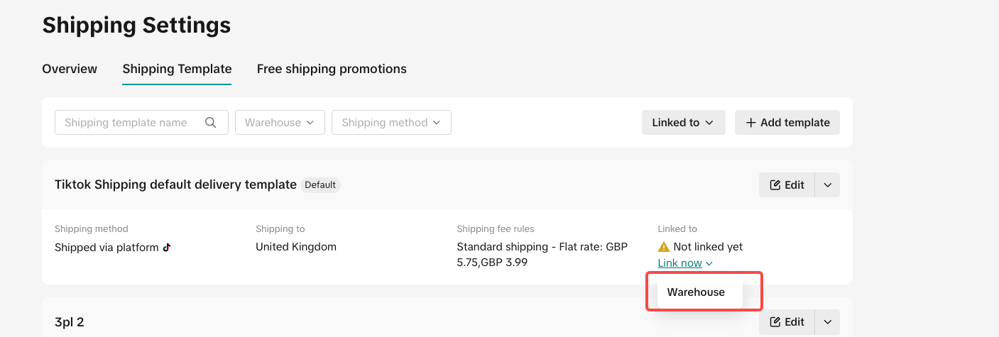
Task: Click the pencil icon in the 3pl 2 Edit button
Action: click(x=775, y=322)
